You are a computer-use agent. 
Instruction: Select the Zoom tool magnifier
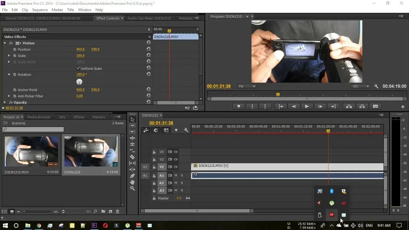click(132, 188)
